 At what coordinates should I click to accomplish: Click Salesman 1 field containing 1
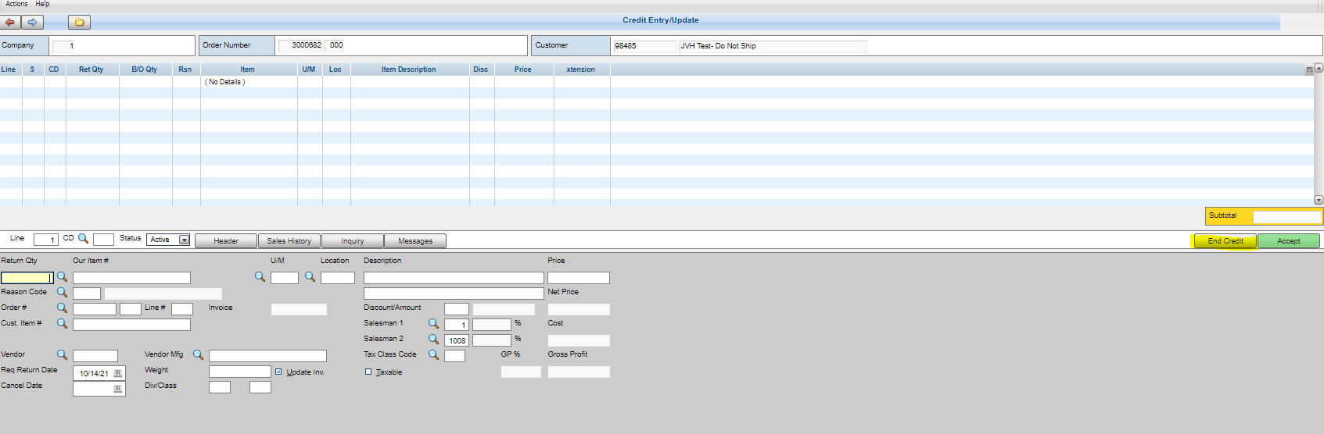pyautogui.click(x=457, y=325)
